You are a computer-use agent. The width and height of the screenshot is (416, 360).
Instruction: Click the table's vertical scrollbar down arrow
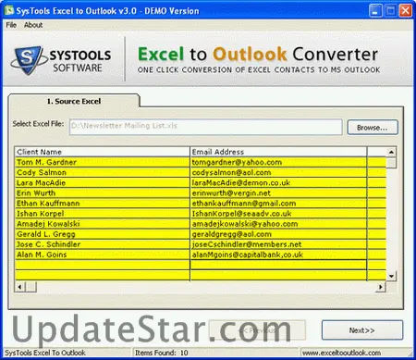(391, 276)
